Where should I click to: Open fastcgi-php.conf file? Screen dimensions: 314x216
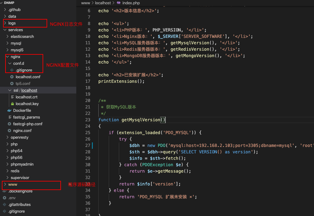click(x=28, y=124)
